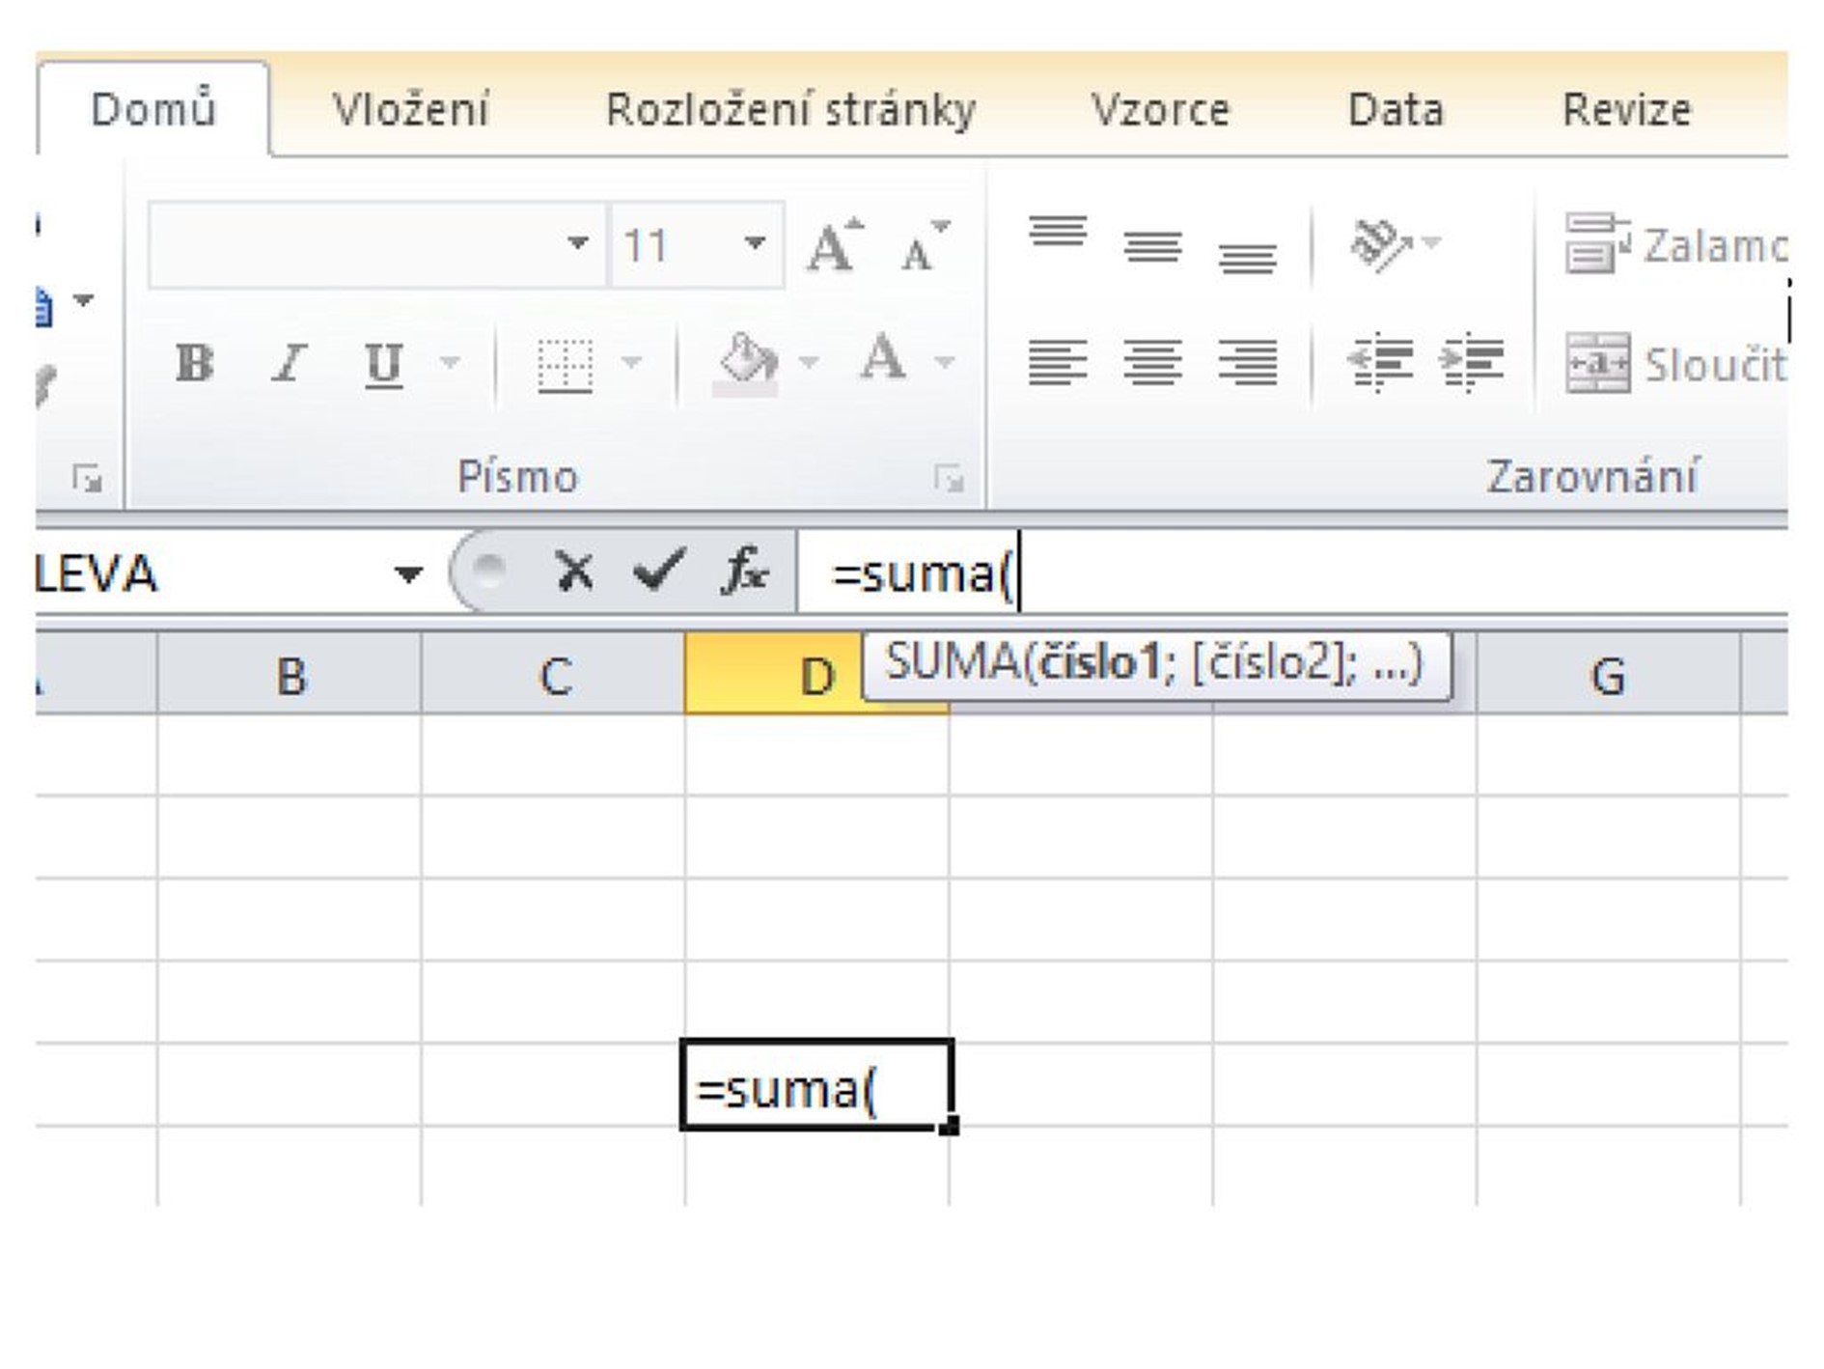Click in the formula bar input

tap(1293, 573)
